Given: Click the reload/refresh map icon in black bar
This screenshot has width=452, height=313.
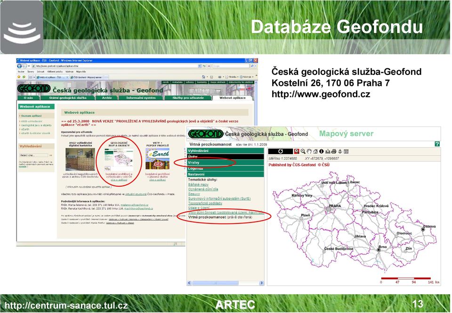Looking at the screenshot, I should [281, 151].
